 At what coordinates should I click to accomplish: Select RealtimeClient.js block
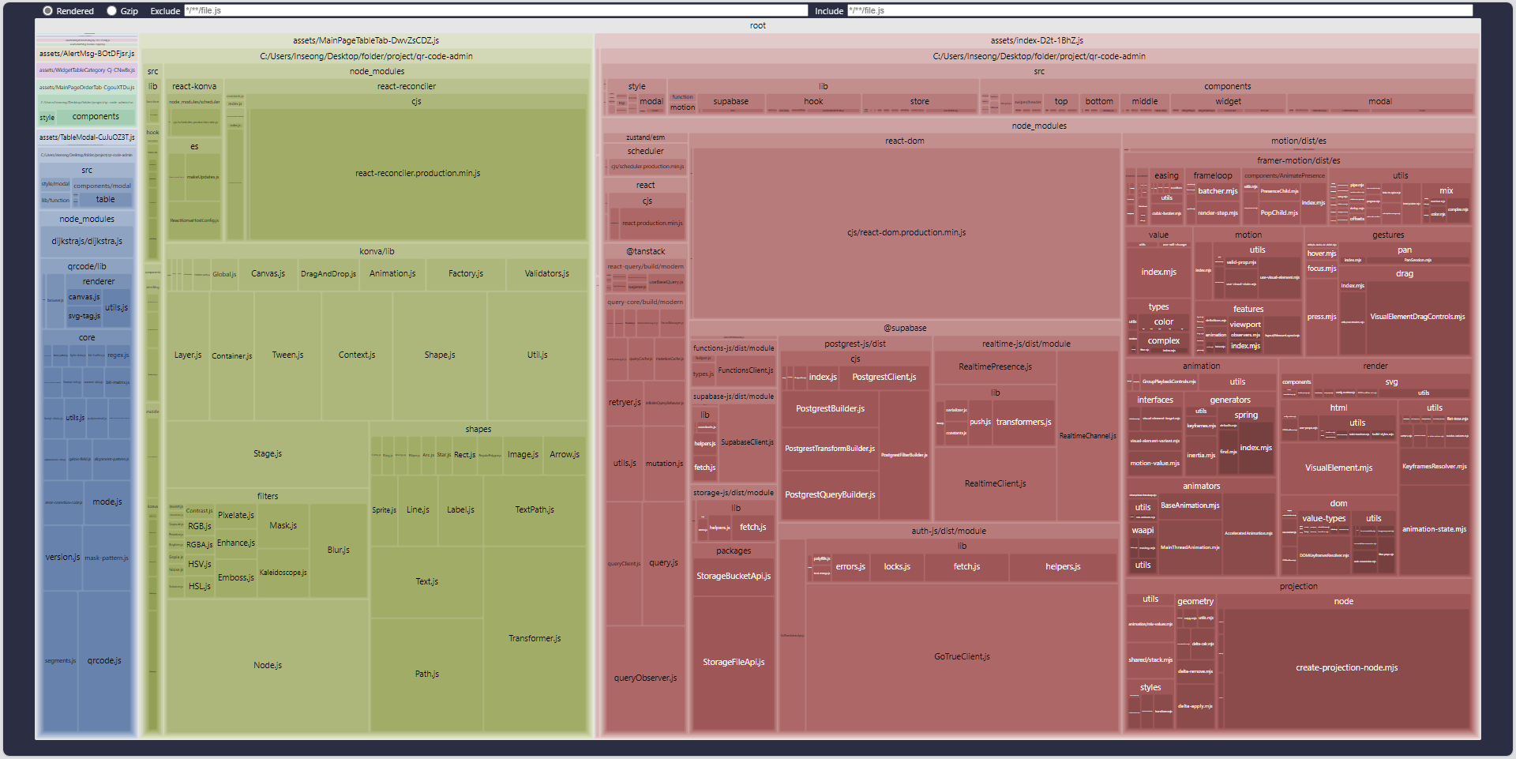995,484
